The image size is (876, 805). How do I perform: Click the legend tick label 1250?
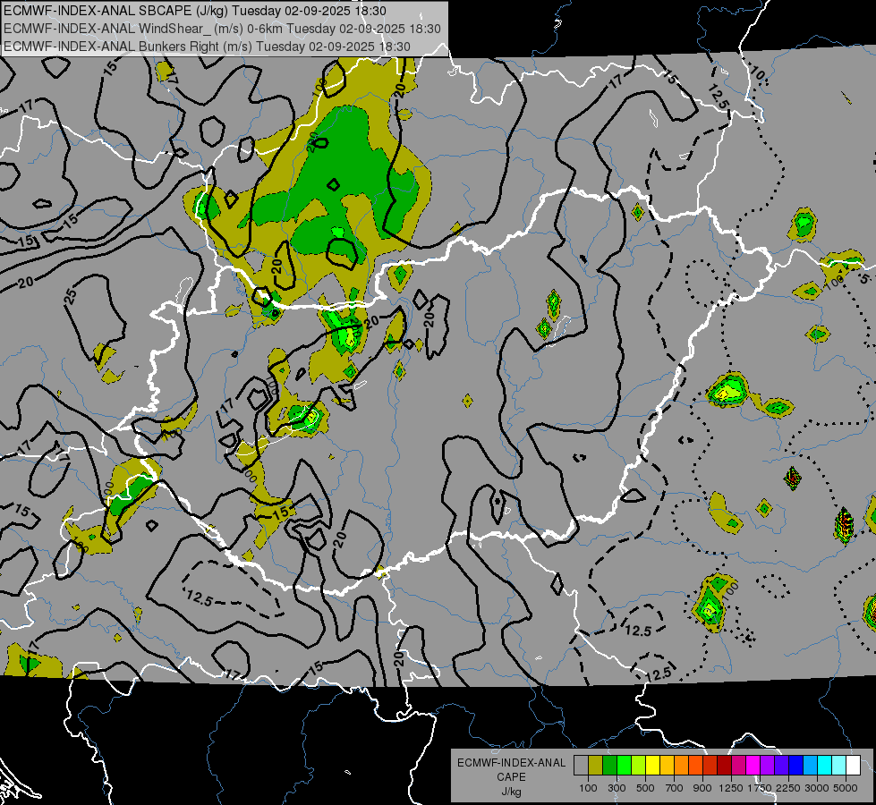point(731,788)
